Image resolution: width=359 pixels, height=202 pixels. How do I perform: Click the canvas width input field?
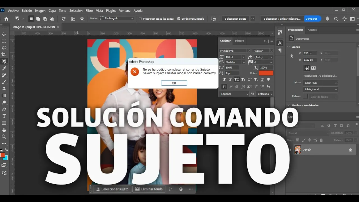coord(310,53)
